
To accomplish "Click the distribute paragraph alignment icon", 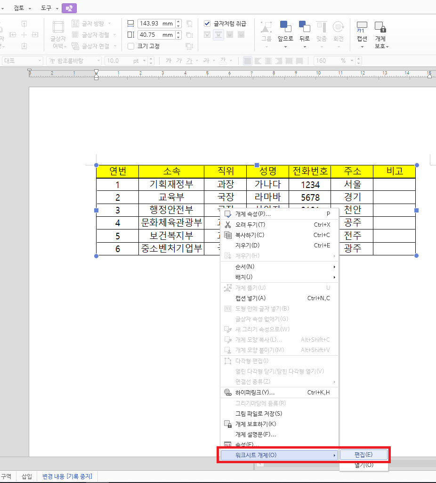I will click(289, 61).
